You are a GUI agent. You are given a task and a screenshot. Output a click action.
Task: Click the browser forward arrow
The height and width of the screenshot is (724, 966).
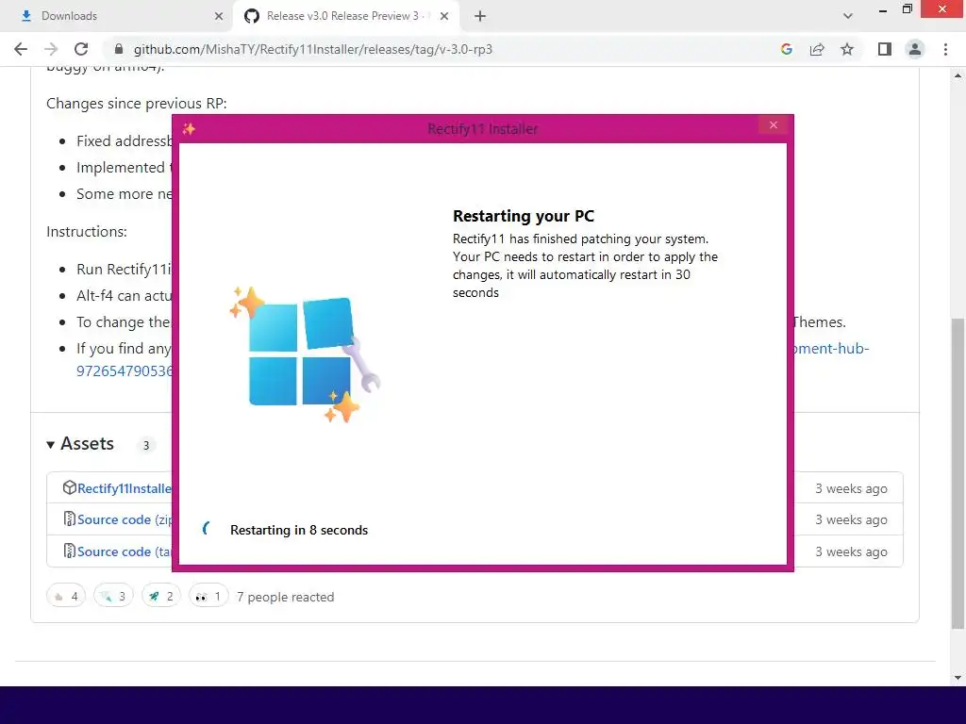click(51, 49)
